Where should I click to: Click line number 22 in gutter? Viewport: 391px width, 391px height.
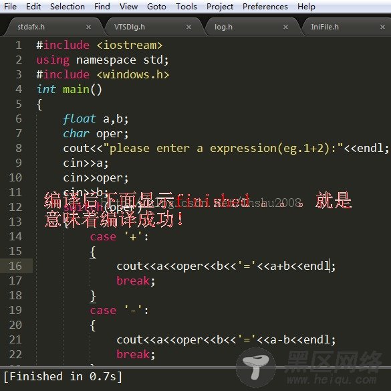[15, 354]
